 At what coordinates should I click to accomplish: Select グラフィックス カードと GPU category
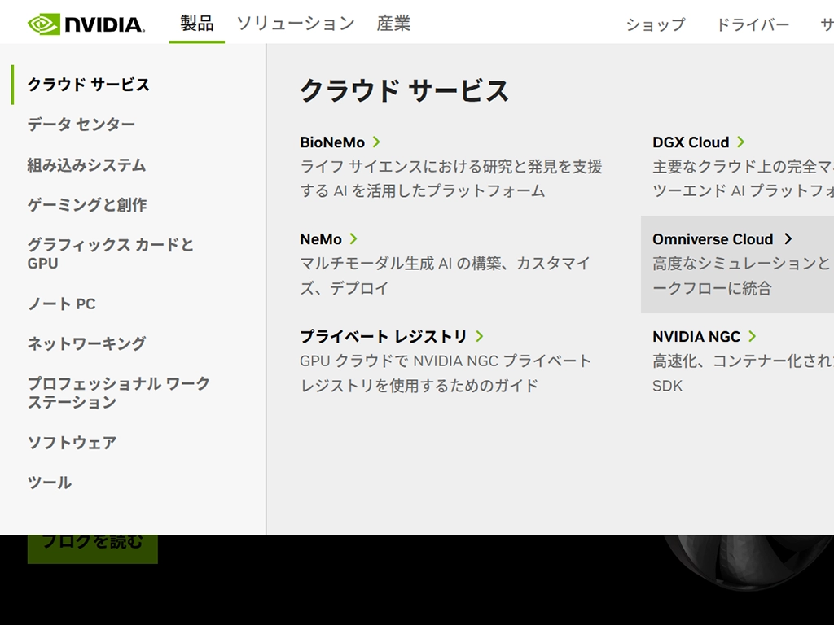click(x=111, y=254)
